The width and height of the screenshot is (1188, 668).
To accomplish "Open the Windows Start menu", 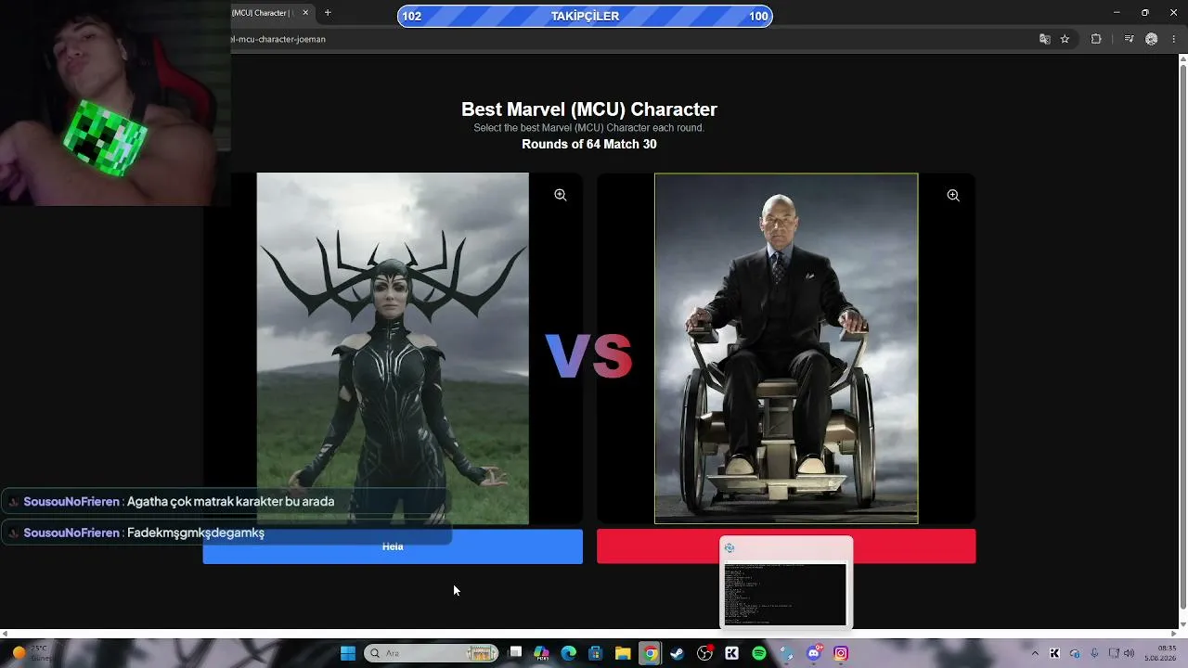I will [x=348, y=653].
